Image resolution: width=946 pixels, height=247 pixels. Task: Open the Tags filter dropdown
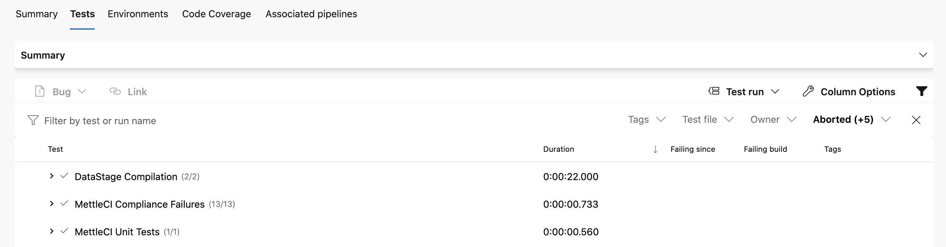pos(646,120)
